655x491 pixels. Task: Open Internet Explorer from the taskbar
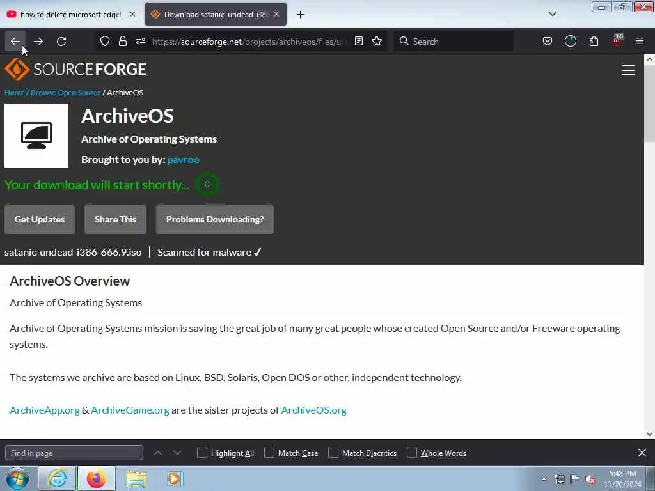57,478
